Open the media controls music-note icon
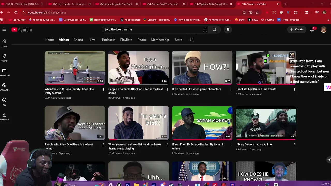Image resolution: width=331 pixels, height=186 pixels. tap(317, 12)
